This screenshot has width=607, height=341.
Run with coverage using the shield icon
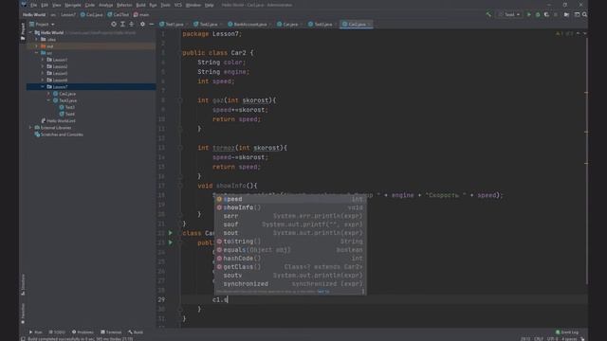point(546,14)
